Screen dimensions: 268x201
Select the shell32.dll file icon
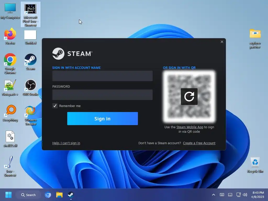pyautogui.click(x=10, y=139)
